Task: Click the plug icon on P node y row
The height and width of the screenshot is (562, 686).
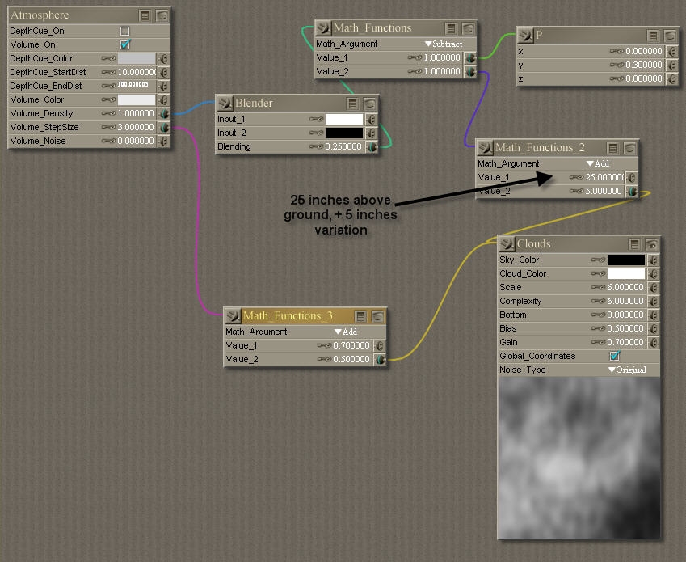Action: pos(672,65)
